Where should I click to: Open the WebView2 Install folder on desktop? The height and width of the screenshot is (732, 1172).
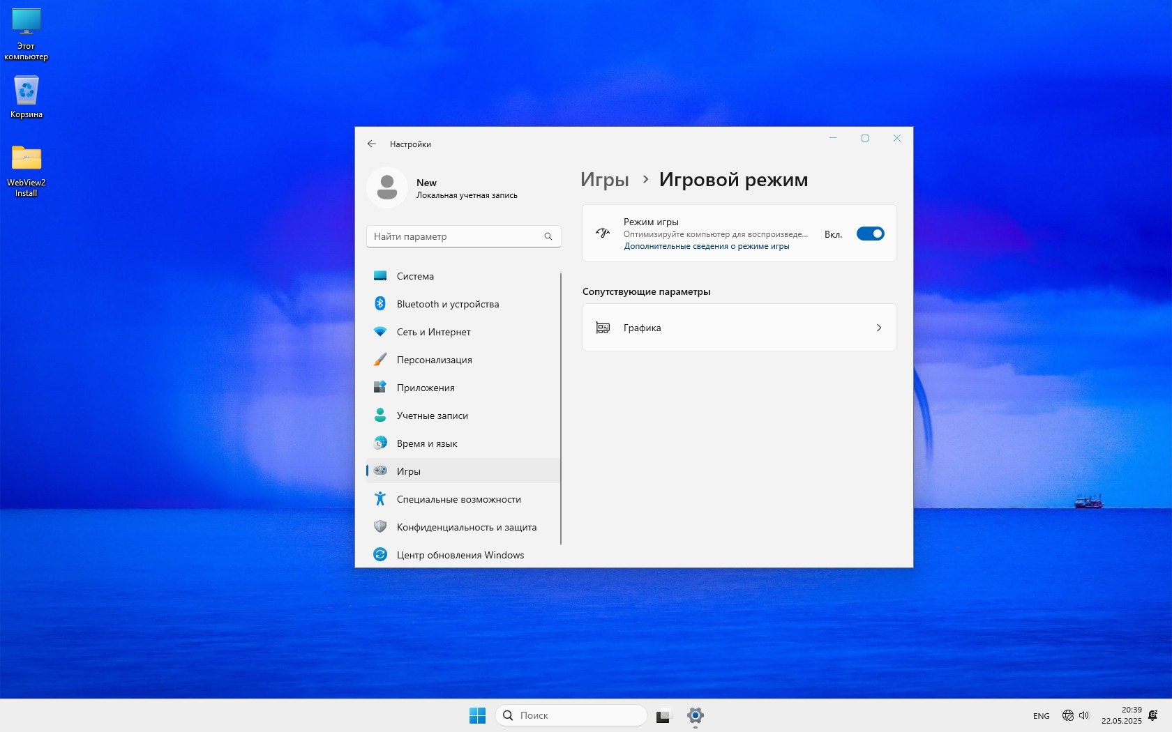tap(27, 159)
